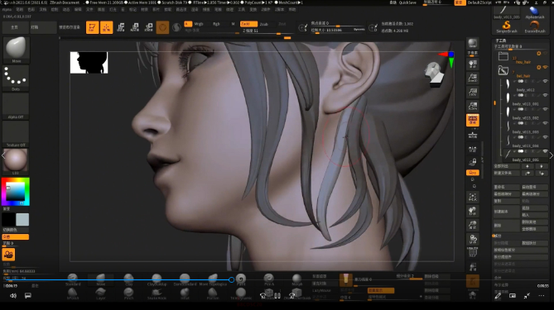Select the AlphaBrush tool

click(535, 12)
